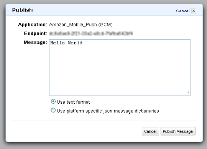Click on the Hello World! text

click(67, 43)
